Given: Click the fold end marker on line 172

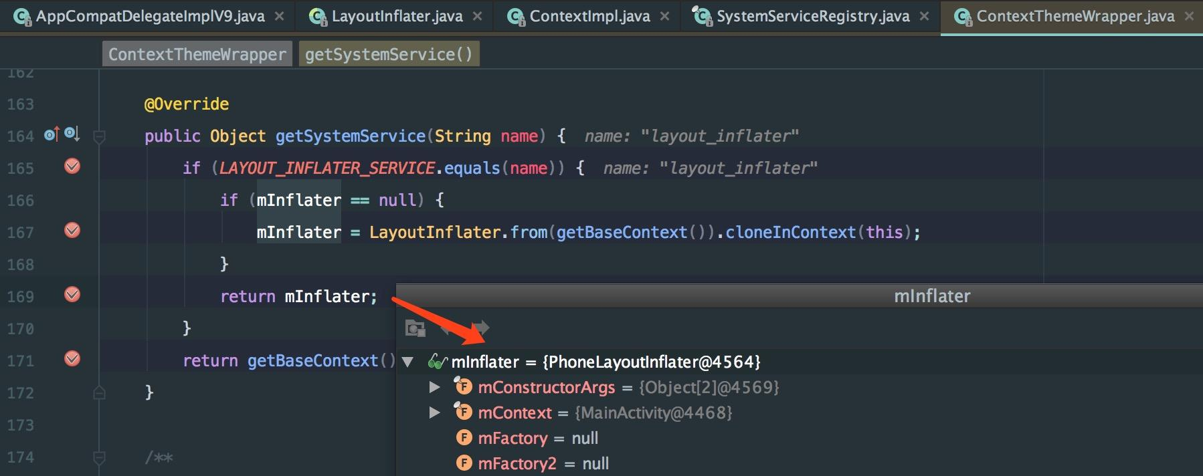Looking at the screenshot, I should tap(99, 392).
